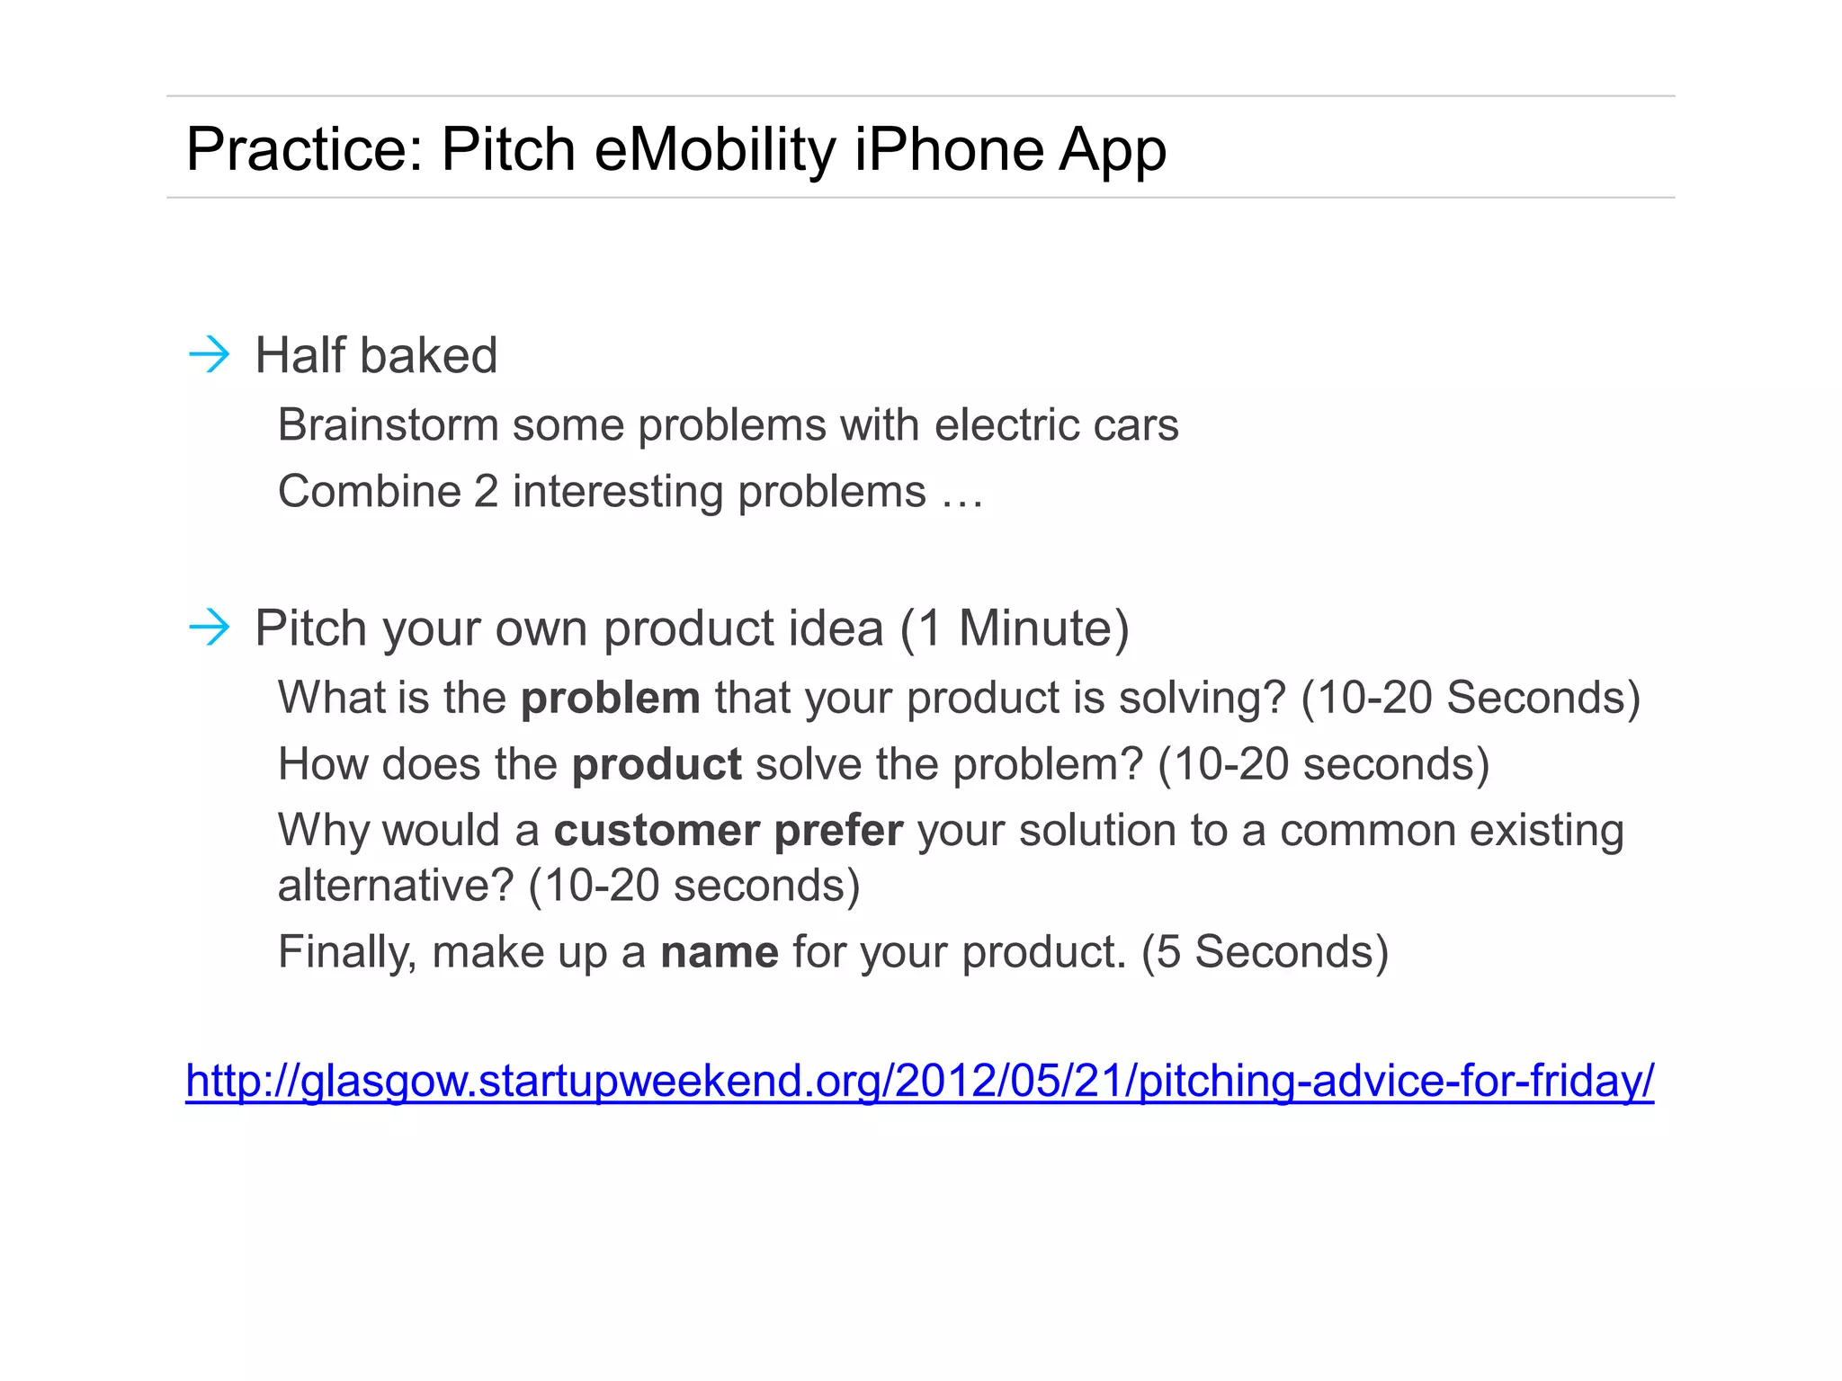Click the (10-20 Seconds) text after solving?

point(1471,698)
